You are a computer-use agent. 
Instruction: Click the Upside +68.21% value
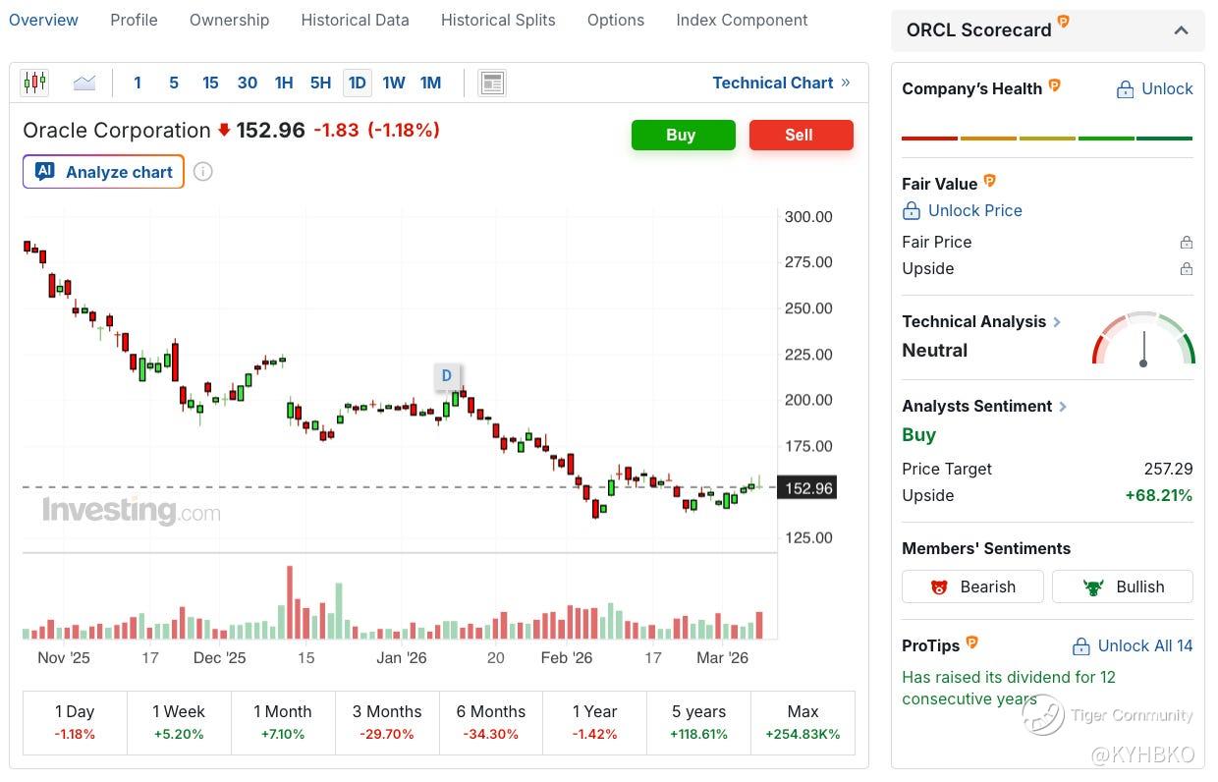click(x=1159, y=495)
